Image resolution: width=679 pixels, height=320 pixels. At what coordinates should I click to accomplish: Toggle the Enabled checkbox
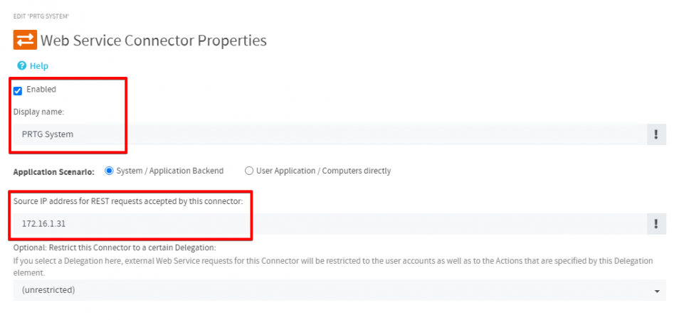(x=18, y=90)
